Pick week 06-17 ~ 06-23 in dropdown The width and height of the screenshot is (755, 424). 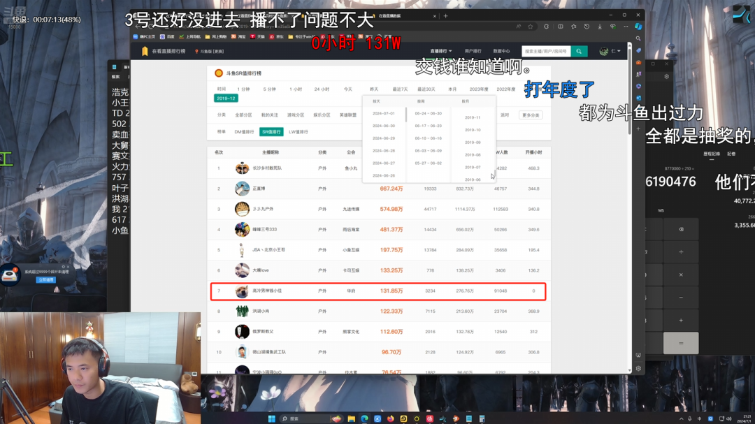click(x=429, y=126)
